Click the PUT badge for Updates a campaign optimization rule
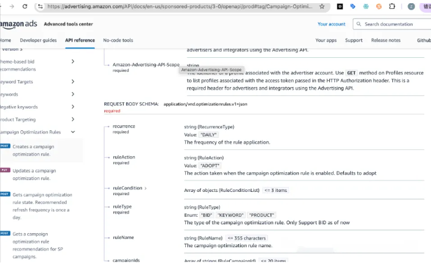Screen dimensions: 431x265 click(5, 170)
